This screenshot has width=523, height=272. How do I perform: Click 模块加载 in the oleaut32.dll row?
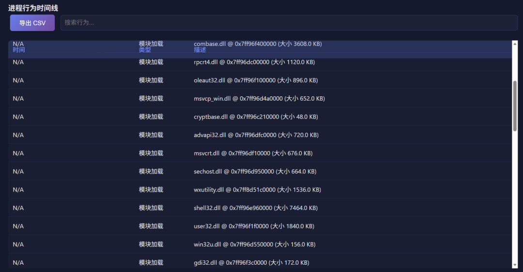(x=151, y=80)
